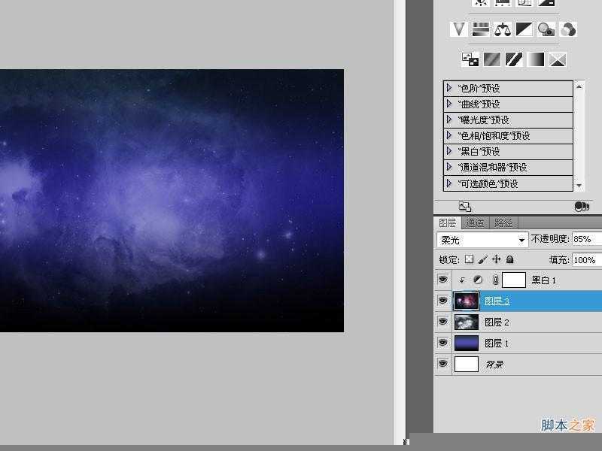Add a Gradient Map adjustment layer
This screenshot has width=602, height=451.
(x=536, y=59)
